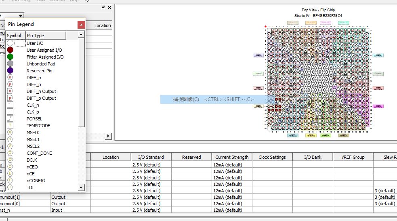
Task: Click the CONF_DONE legend symbol
Action: pyautogui.click(x=10, y=153)
